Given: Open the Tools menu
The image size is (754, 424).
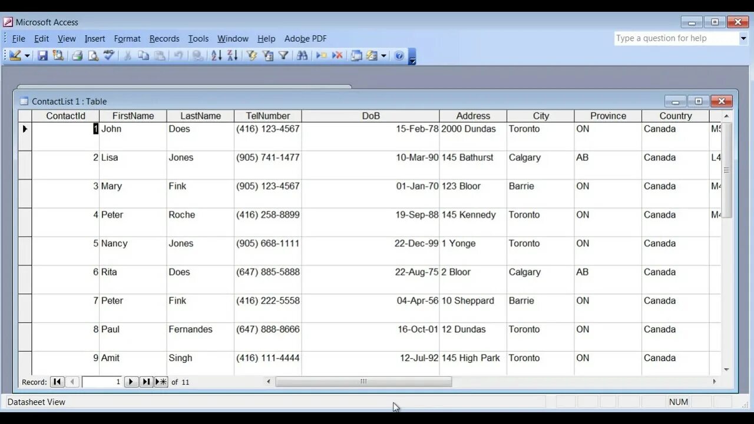Looking at the screenshot, I should pos(199,38).
